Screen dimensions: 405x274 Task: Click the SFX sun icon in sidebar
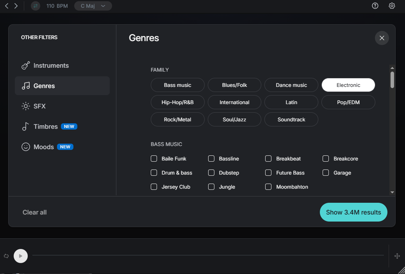(25, 106)
